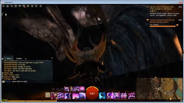The height and width of the screenshot is (103, 184).
Task: Click chat line 'Night guys'
Action: (15, 77)
